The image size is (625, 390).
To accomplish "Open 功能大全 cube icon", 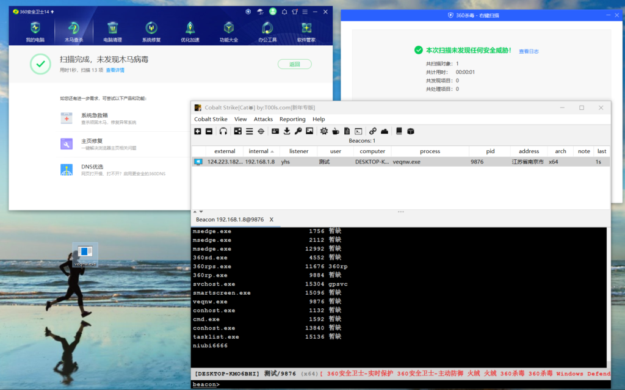I will [x=229, y=32].
